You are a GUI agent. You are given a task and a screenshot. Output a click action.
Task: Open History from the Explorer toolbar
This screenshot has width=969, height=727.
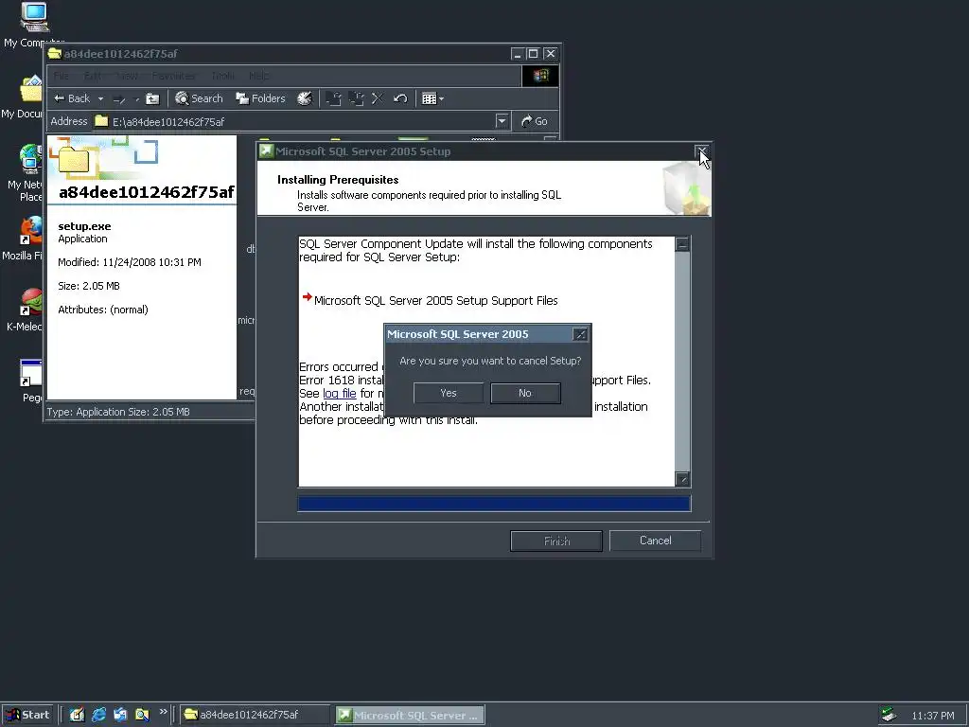305,98
